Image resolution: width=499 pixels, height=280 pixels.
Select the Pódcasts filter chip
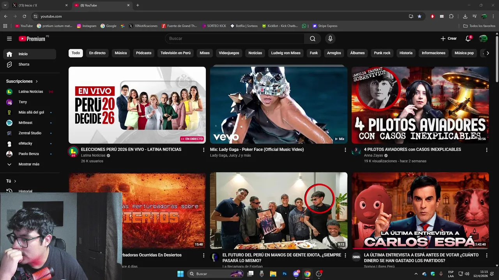tap(143, 53)
